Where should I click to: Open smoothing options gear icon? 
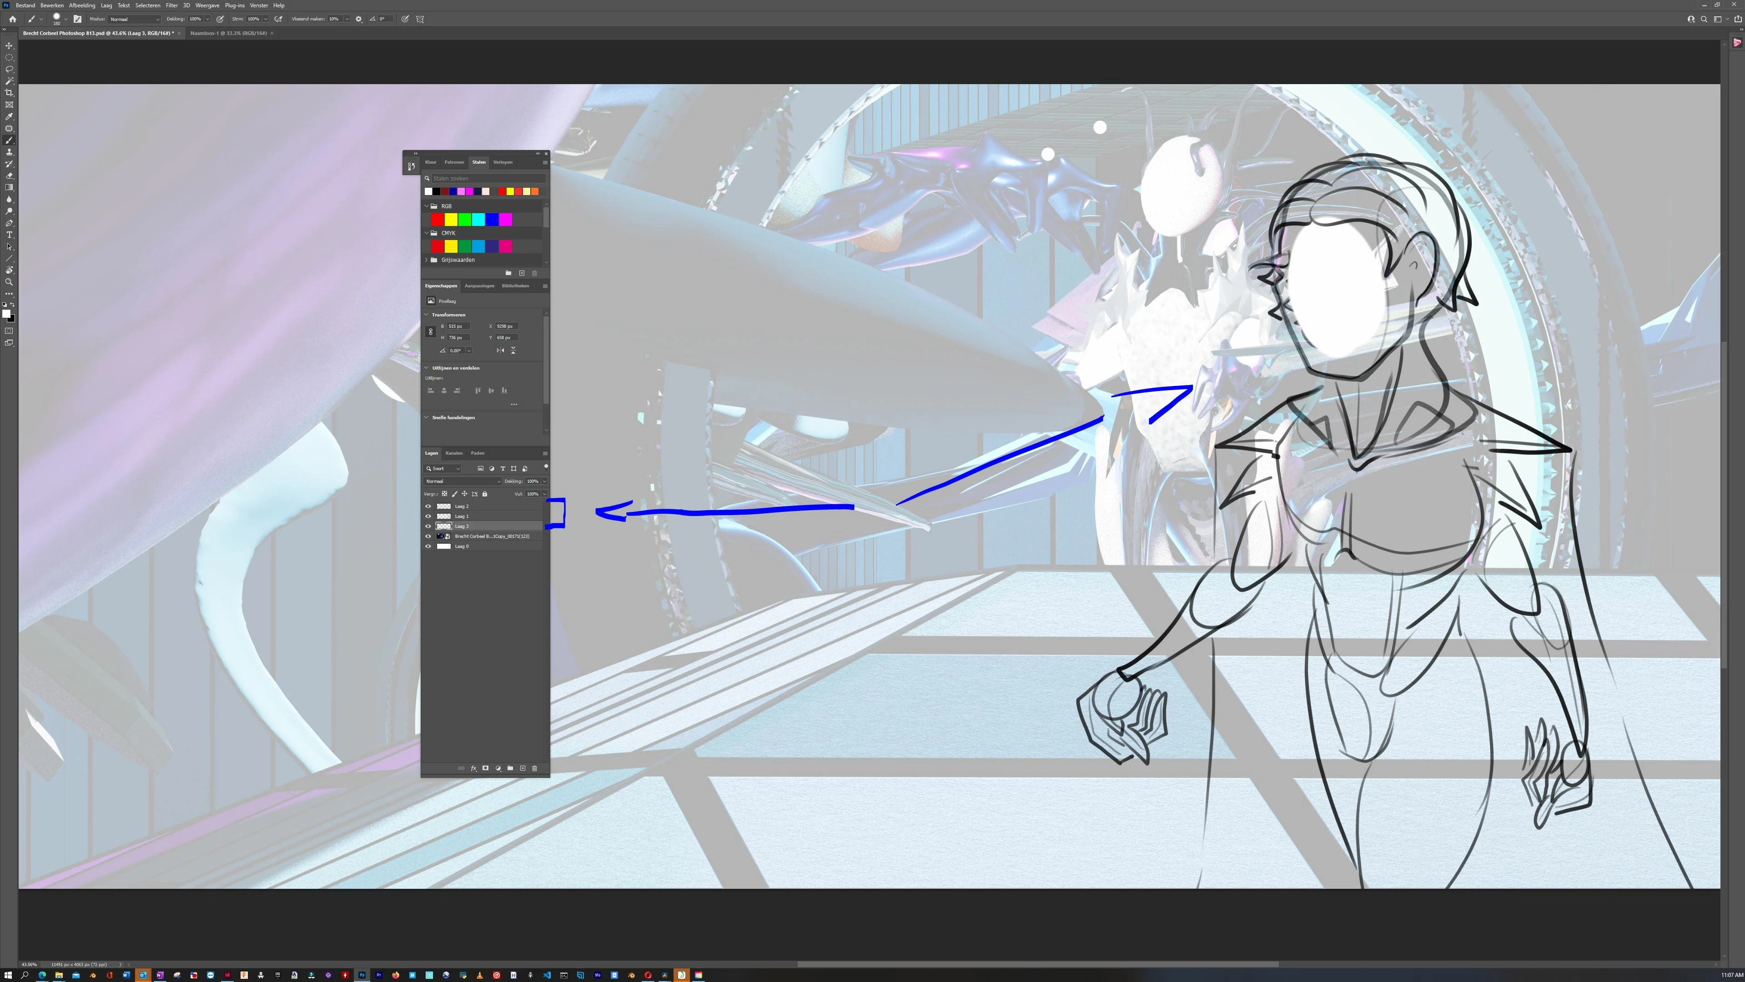coord(358,19)
